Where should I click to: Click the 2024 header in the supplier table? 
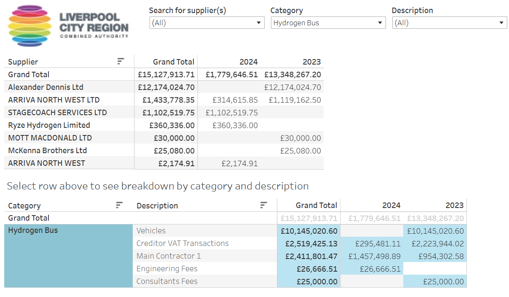click(x=249, y=62)
